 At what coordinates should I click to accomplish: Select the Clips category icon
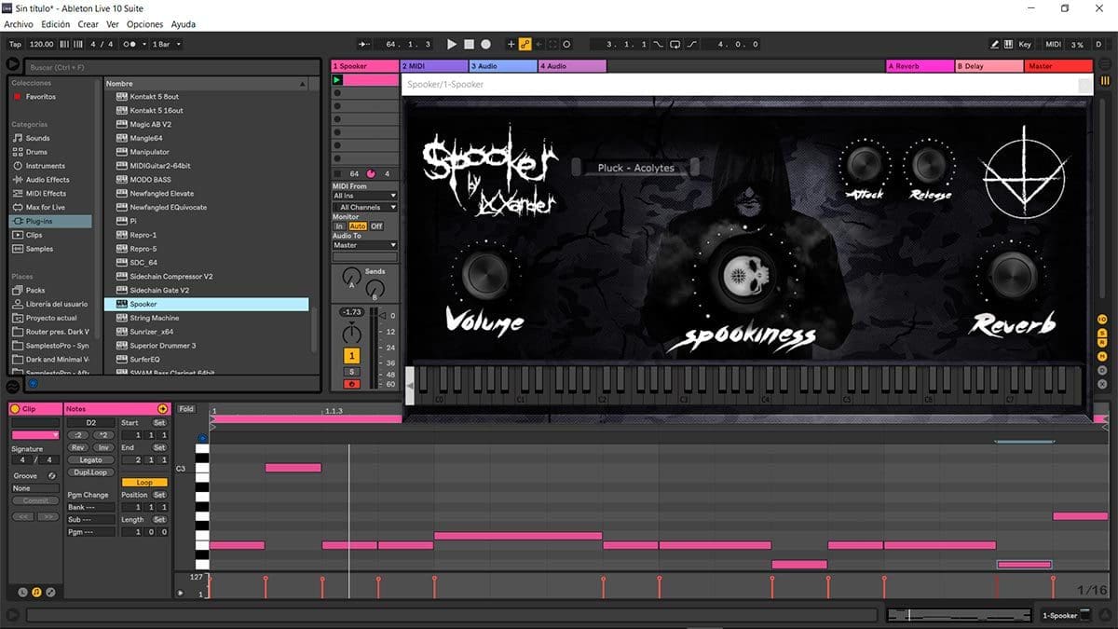click(x=18, y=235)
